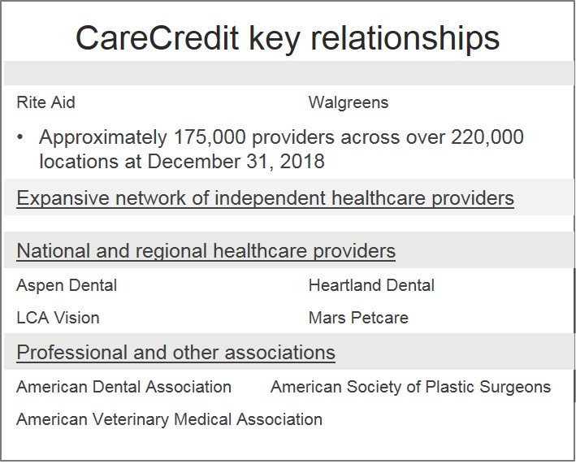576x464 pixels.
Task: Select the Heartland Dental entry
Action: coord(371,286)
